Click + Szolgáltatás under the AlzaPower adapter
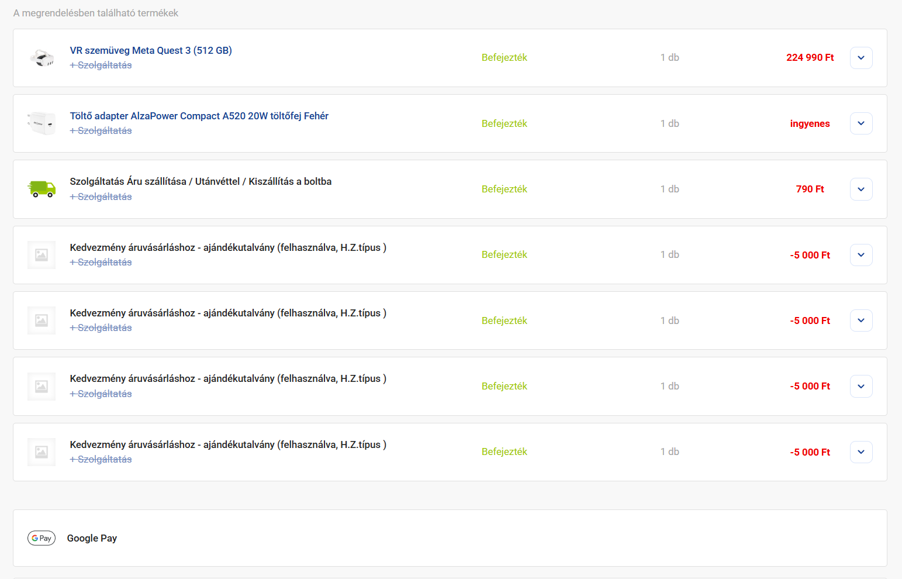Image resolution: width=902 pixels, height=579 pixels. click(x=101, y=130)
